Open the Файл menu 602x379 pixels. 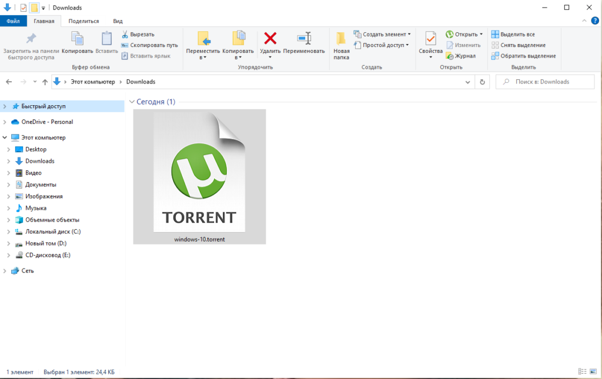pyautogui.click(x=12, y=21)
